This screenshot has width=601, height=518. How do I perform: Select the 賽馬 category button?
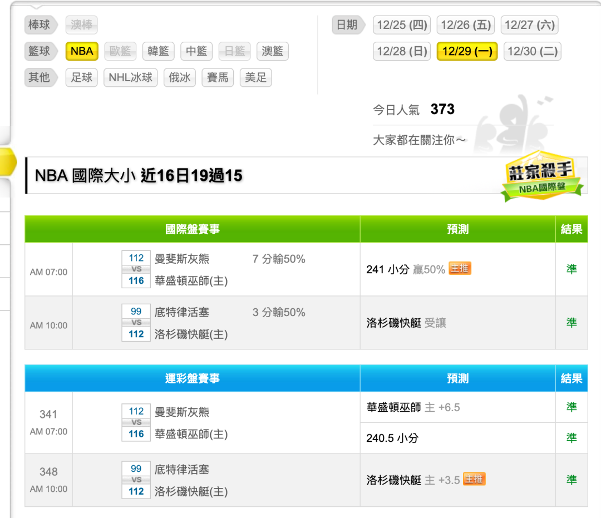pos(218,77)
